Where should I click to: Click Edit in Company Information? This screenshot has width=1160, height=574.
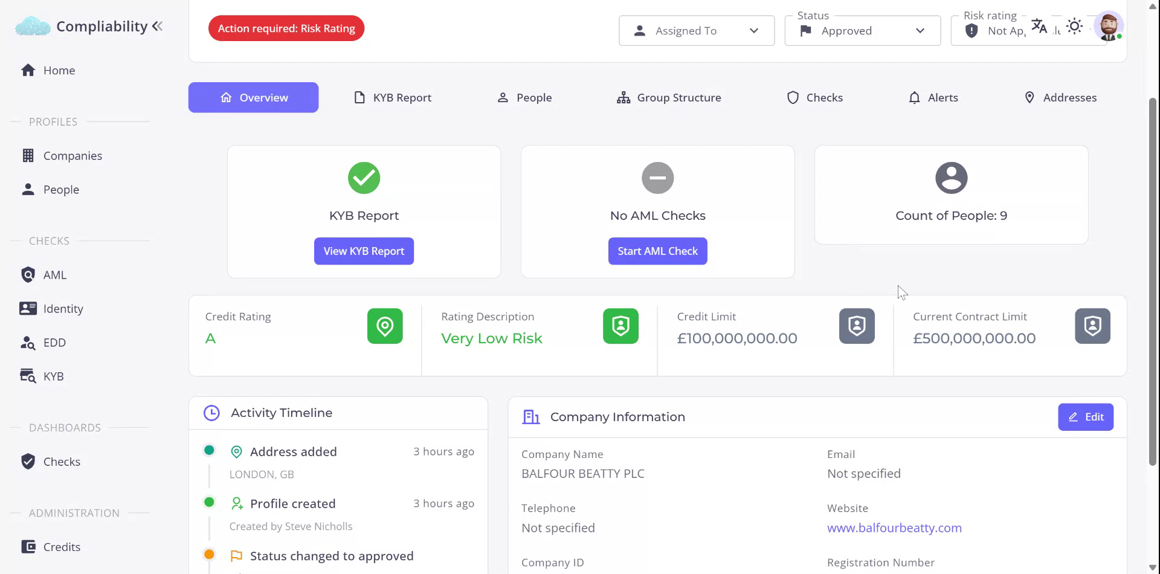[1085, 417]
